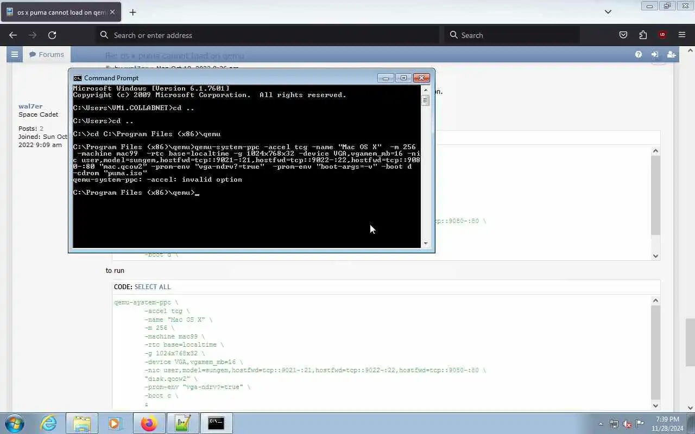This screenshot has width=695, height=434.
Task: Go back with the browser back arrow
Action: click(13, 35)
